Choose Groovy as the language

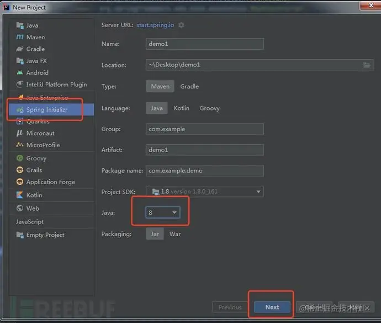pos(210,108)
